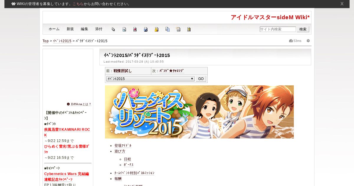354x186 pixels.
Task: Click the yellow padlock freeze icon
Action: coord(157,29)
